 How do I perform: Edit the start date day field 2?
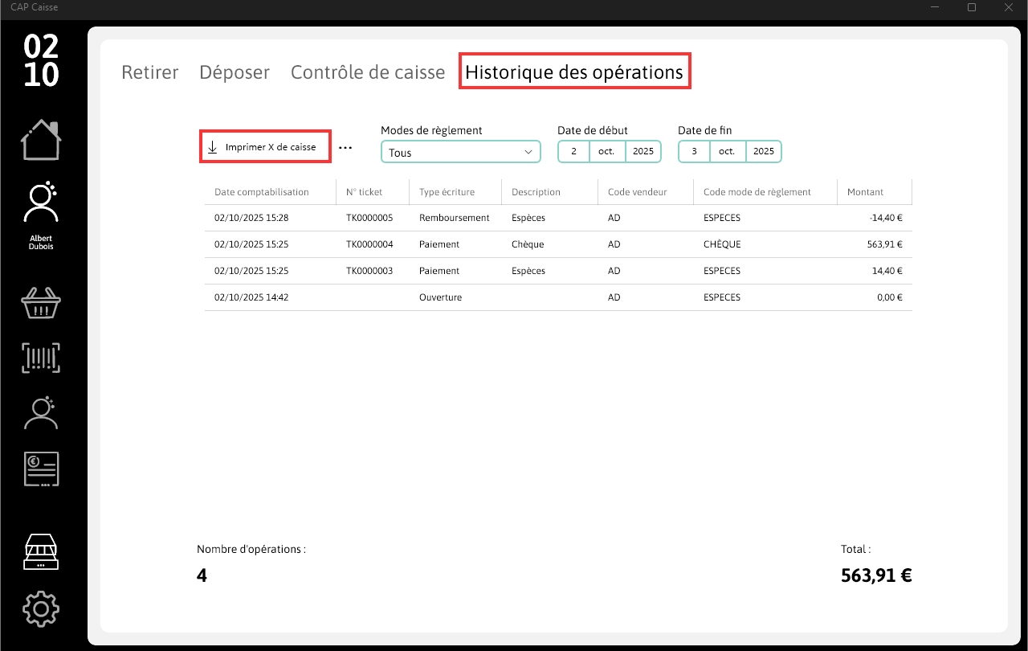coord(573,151)
